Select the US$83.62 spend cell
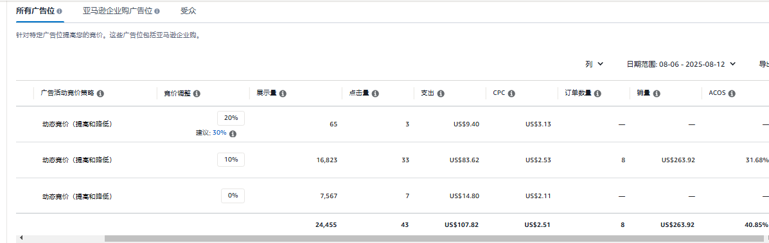Screen dimensions: 769x243 point(464,160)
